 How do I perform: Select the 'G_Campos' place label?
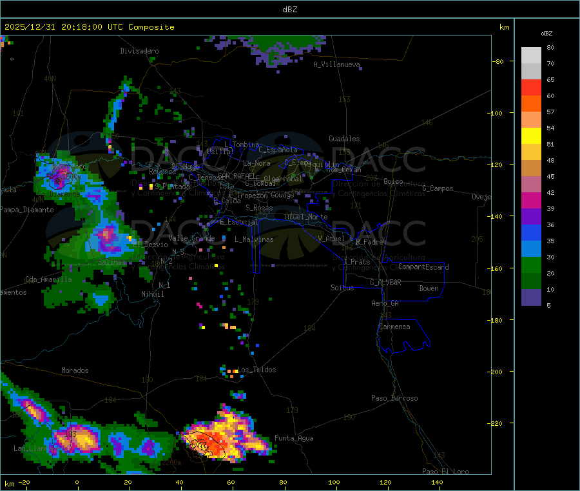pos(438,188)
